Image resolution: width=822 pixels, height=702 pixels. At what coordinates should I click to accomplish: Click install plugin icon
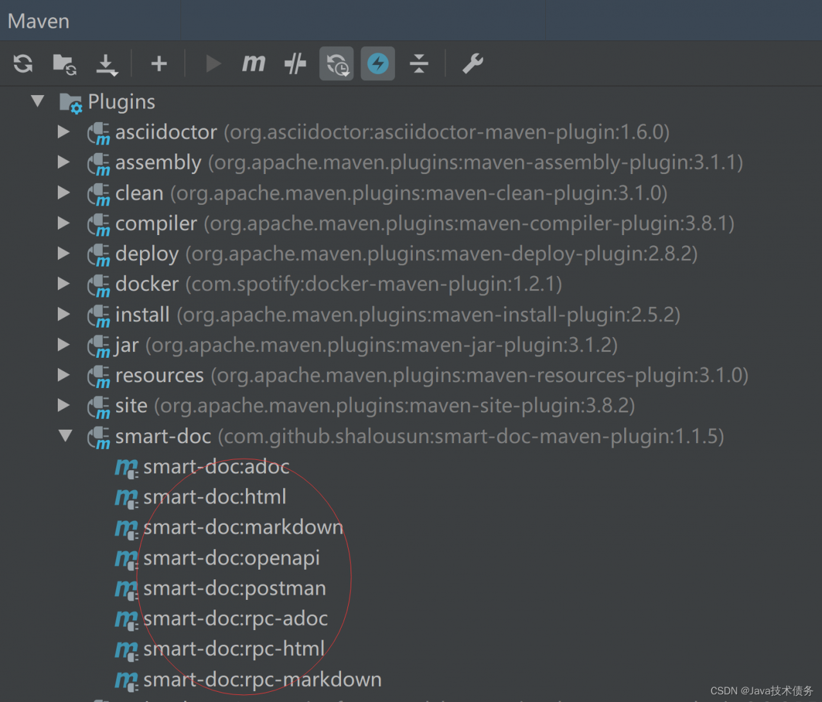[98, 316]
